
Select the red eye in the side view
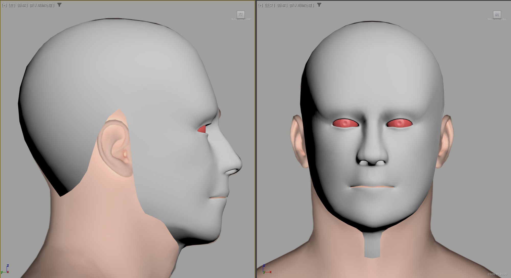202,129
